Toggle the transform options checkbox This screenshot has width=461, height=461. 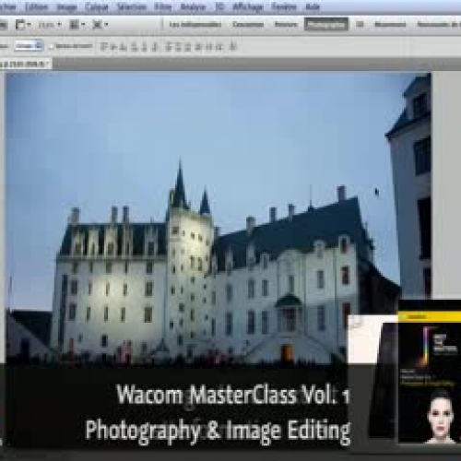[x=51, y=46]
